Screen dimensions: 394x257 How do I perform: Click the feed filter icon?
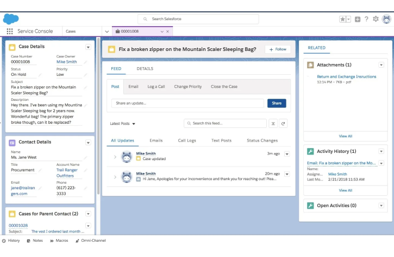[273, 123]
